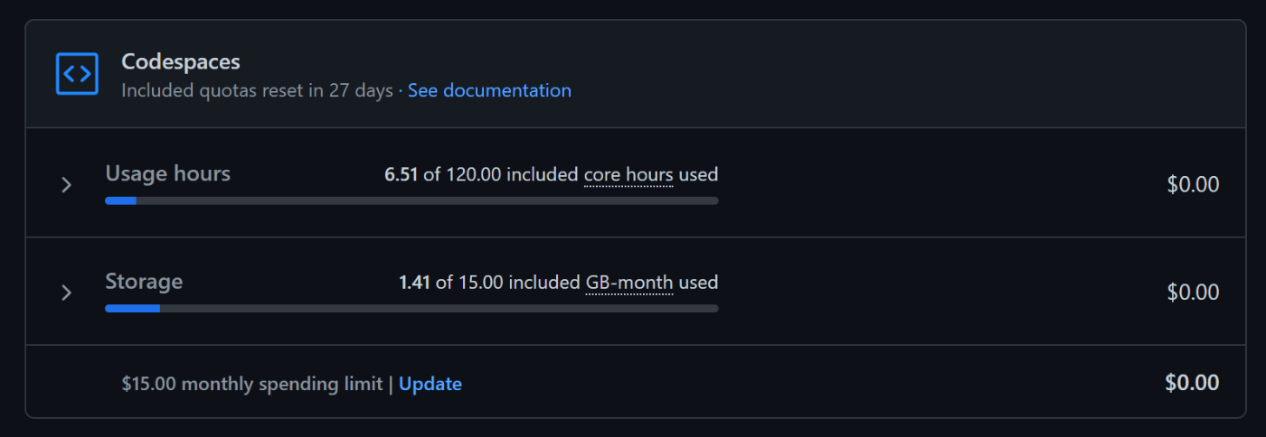Click the 1.41 GB-month used figure
Viewport: 1266px width, 437px height.
[415, 283]
